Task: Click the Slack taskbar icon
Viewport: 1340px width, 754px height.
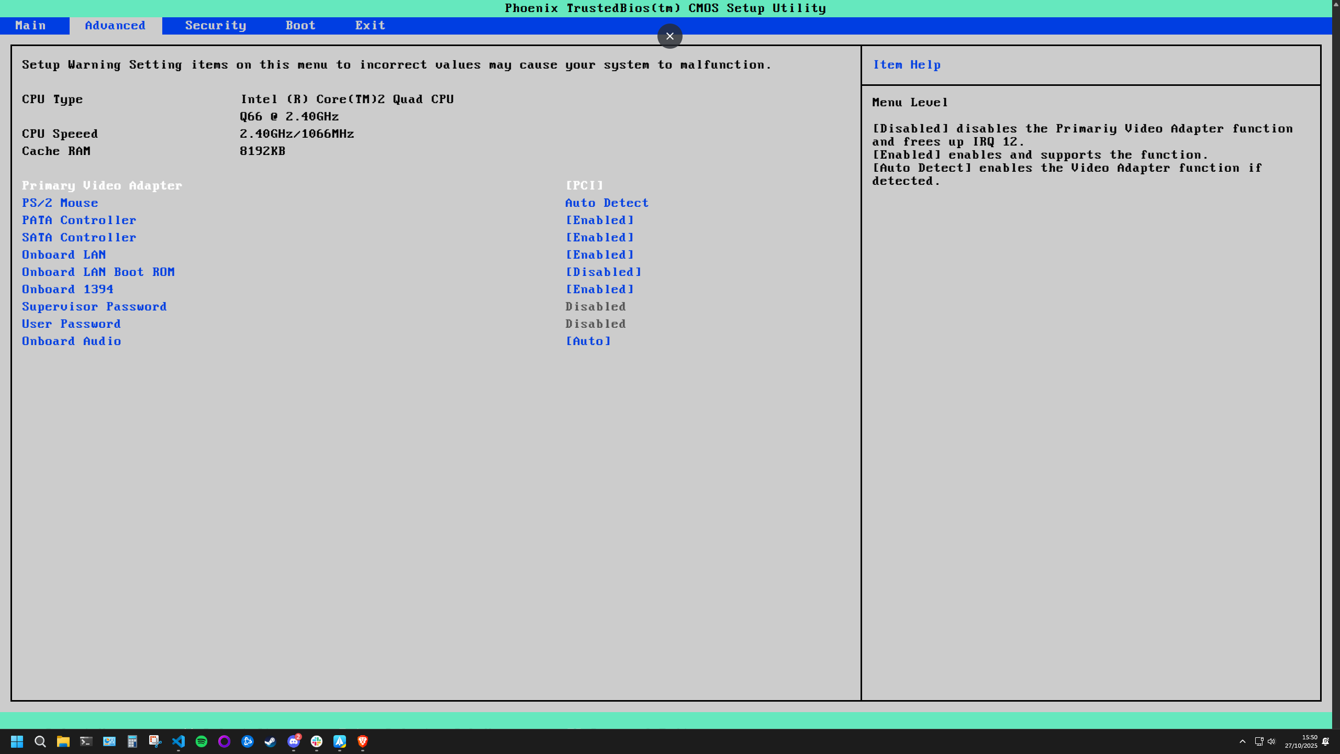Action: 317,741
